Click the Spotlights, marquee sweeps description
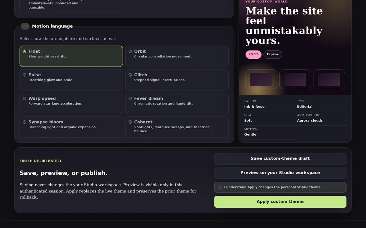Image resolution: width=366 pixels, height=228 pixels. [x=172, y=129]
